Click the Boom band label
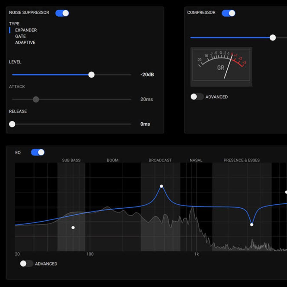The height and width of the screenshot is (287, 287). [113, 160]
